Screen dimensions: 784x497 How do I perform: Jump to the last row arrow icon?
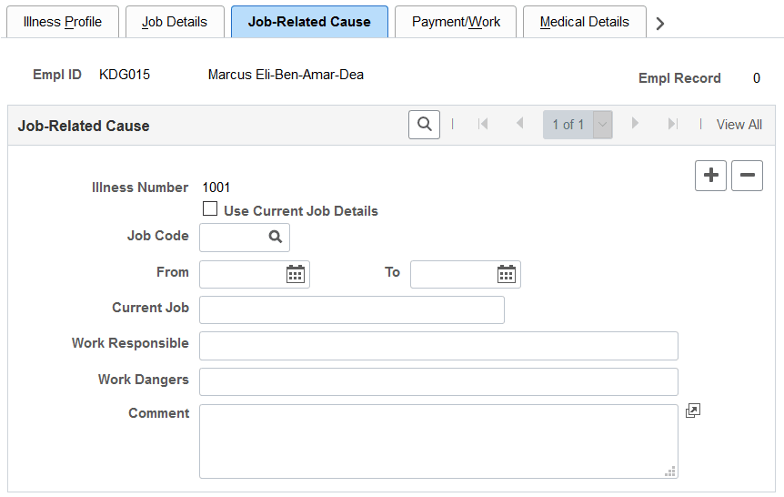click(x=673, y=124)
